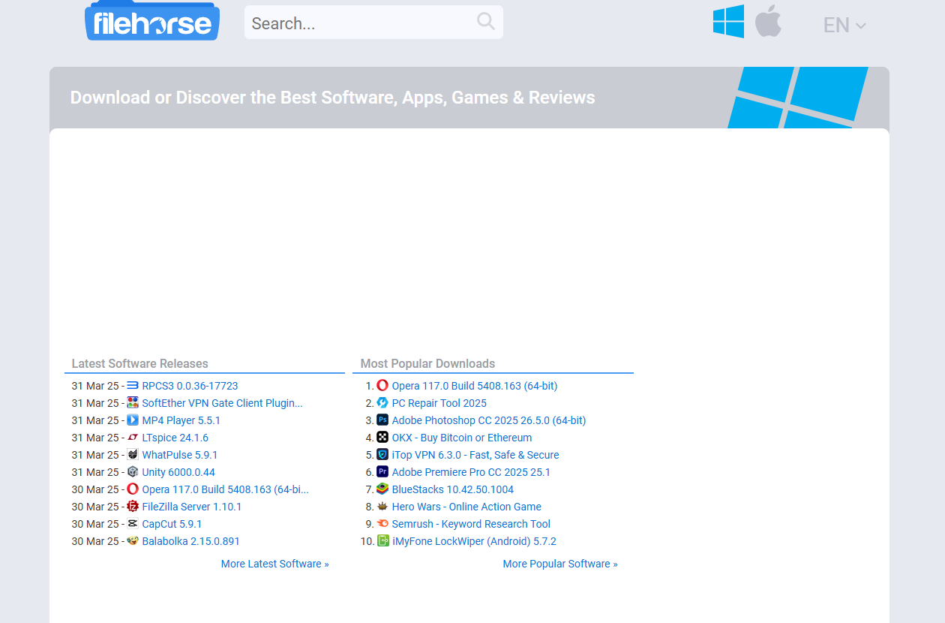Open SoftEther VPN Gate Client Plugin link
Viewport: 945px width, 623px height.
point(222,403)
